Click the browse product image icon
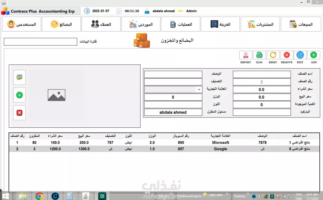 coord(19,77)
